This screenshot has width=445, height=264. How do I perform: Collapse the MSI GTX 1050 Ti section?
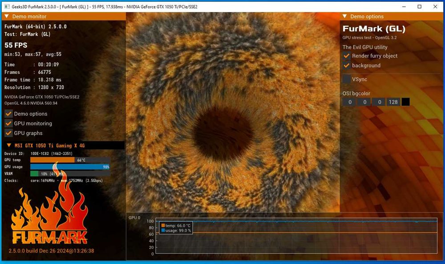9,145
